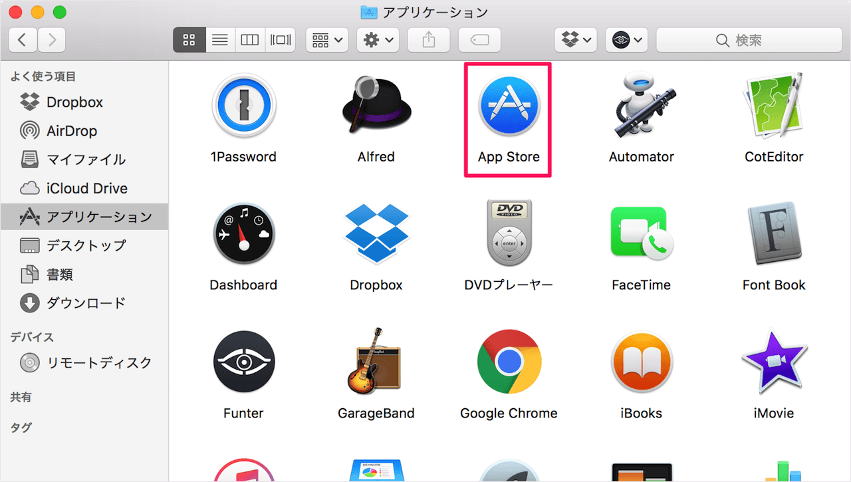
Task: Select アプリケーション in the sidebar
Action: coord(84,217)
